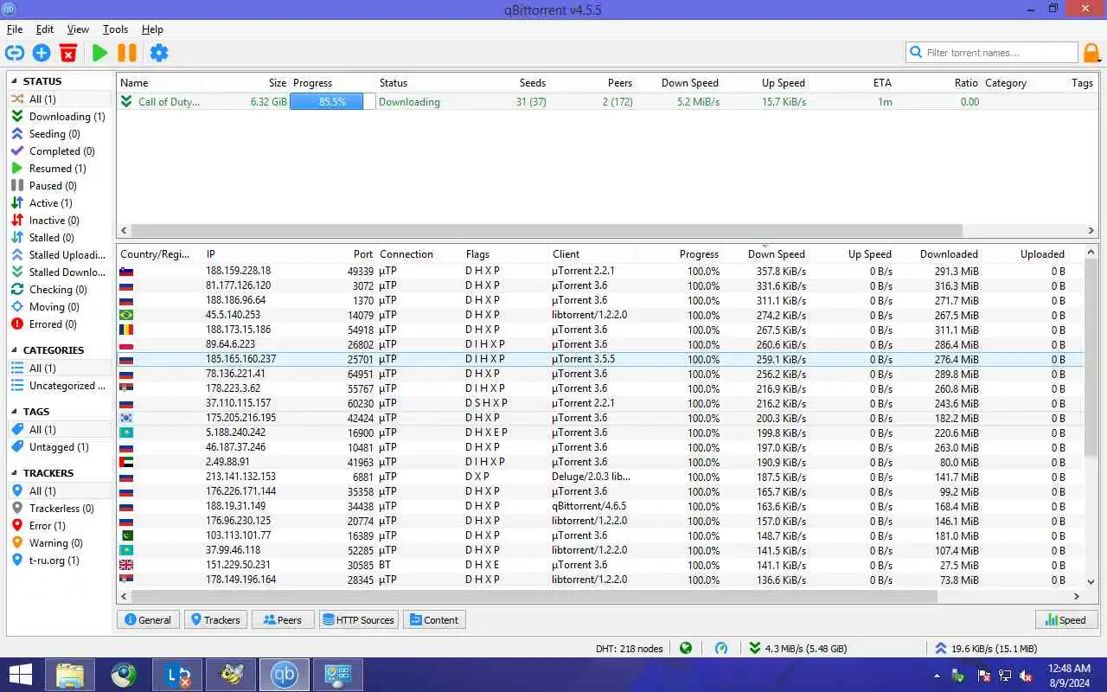The height and width of the screenshot is (692, 1107).
Task: Click the Add torrent file plus icon
Action: 42,53
